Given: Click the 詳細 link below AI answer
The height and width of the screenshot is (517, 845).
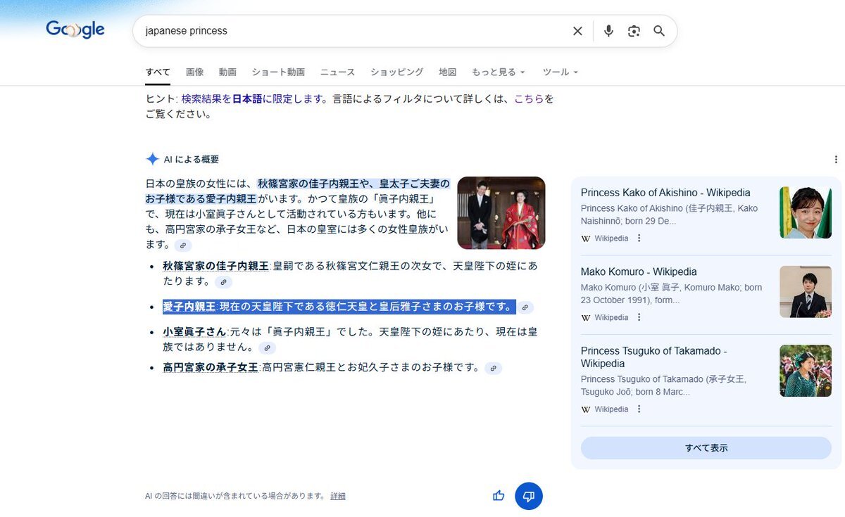Looking at the screenshot, I should pos(338,496).
